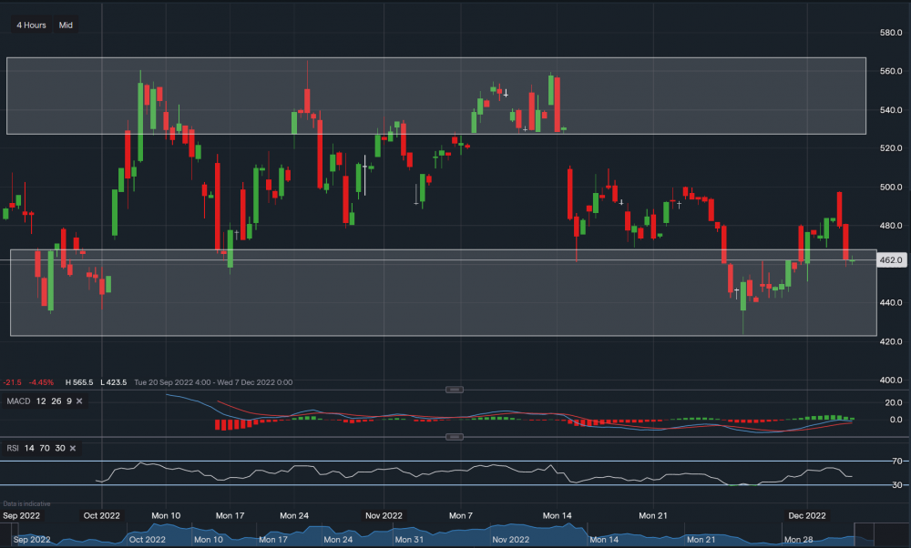Remove the RSI indicator via its X icon
This screenshot has width=911, height=548.
point(73,448)
